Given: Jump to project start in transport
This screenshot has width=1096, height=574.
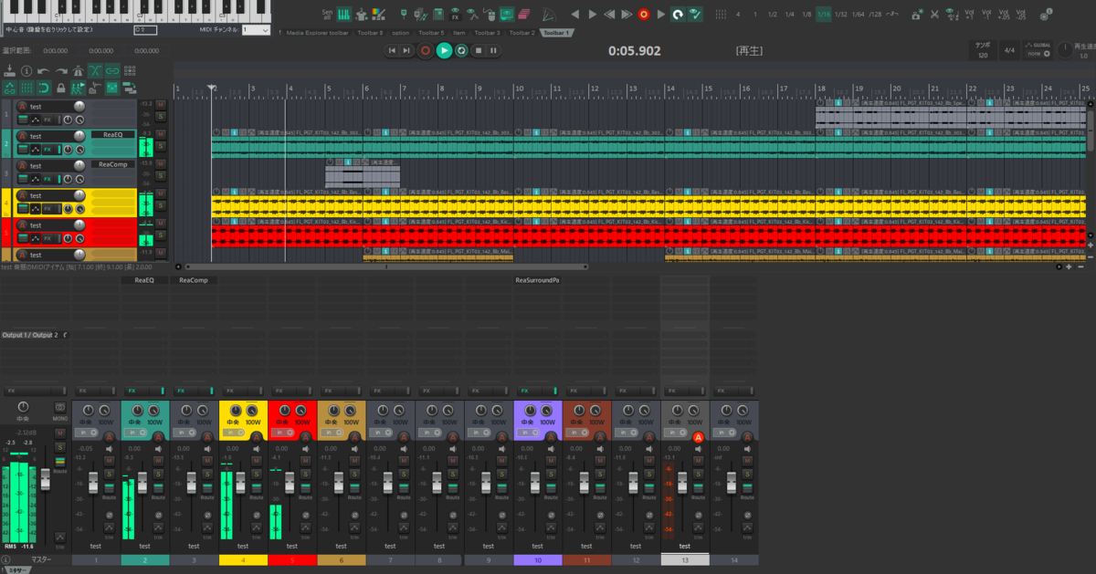Looking at the screenshot, I should 392,50.
